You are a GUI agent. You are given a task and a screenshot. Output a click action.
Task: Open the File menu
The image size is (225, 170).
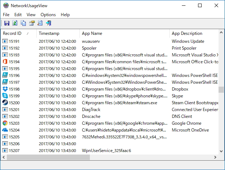[6, 15]
